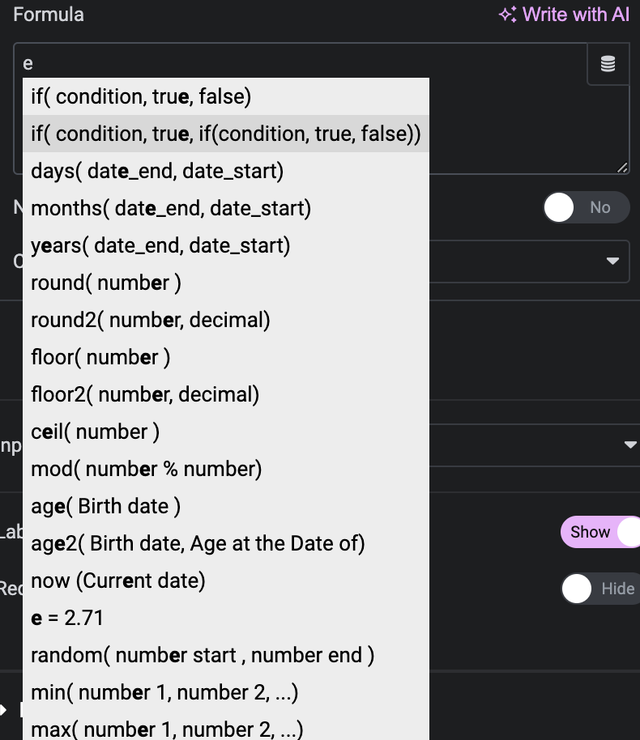Screen dimensions: 640x740
Task: Pick mod( number % number) suggestion
Action: click(x=226, y=469)
